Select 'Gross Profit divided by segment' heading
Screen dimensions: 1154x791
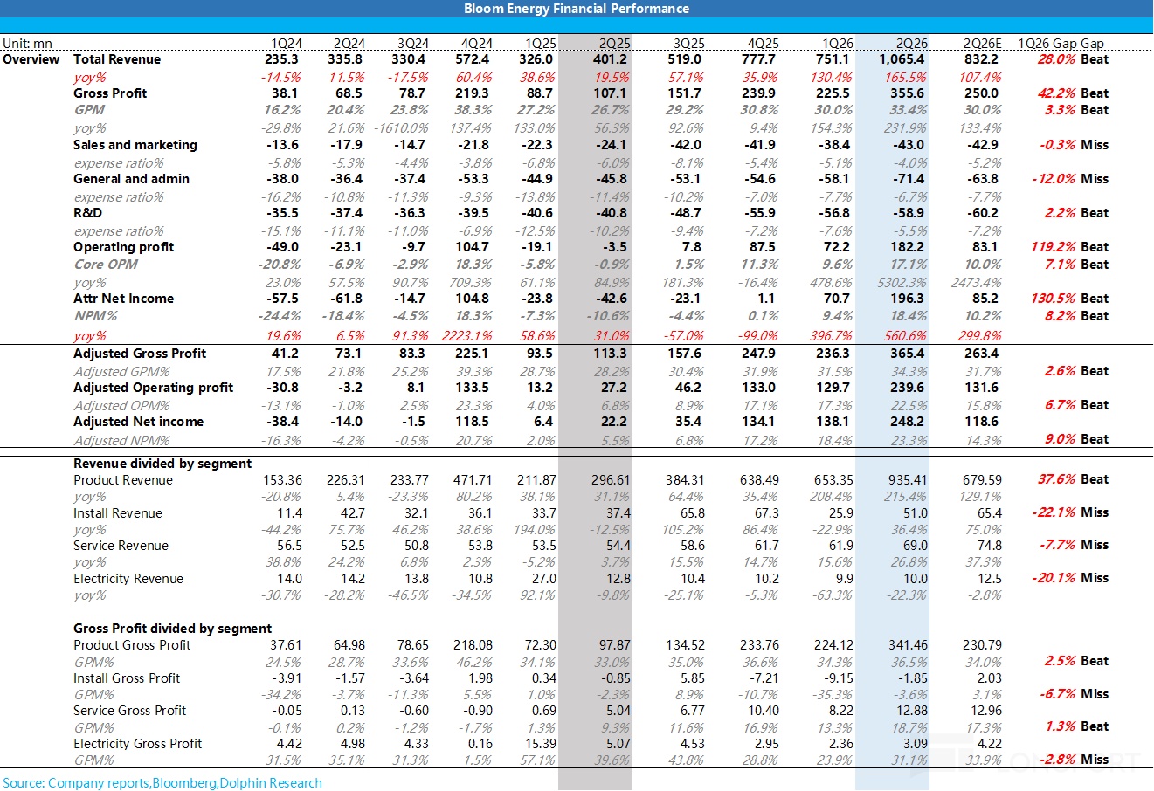pos(173,629)
